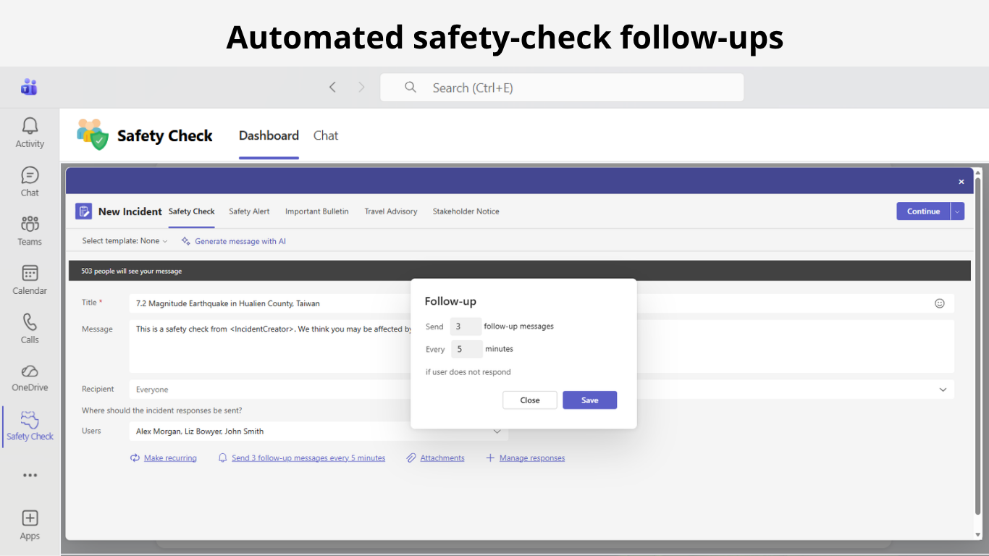The width and height of the screenshot is (989, 556).
Task: Click the Search (Ctrl+E) box
Action: 562,88
